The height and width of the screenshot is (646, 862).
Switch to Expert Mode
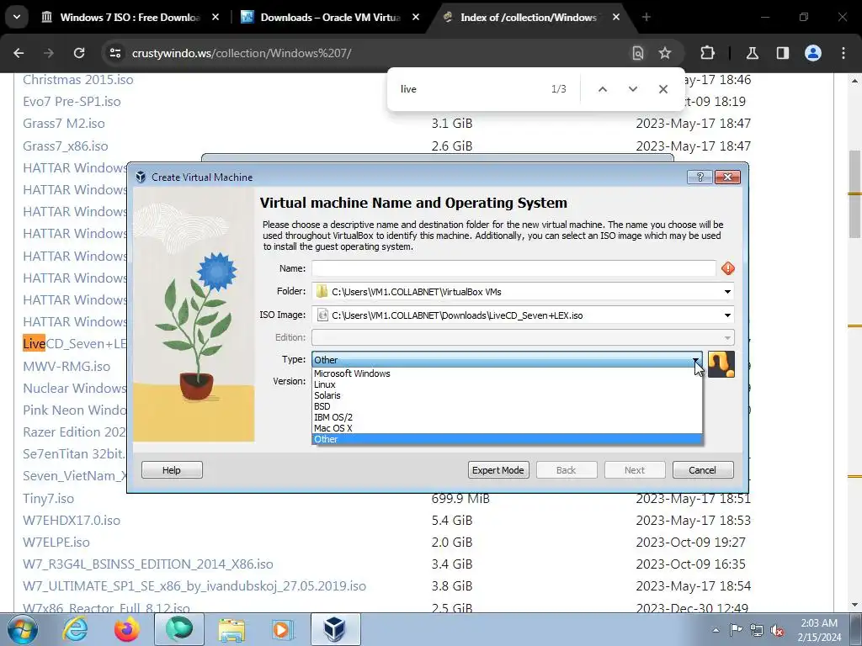(x=498, y=470)
